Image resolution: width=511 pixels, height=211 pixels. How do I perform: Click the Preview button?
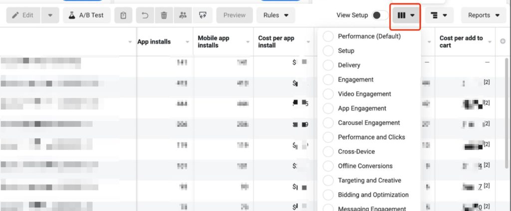pyautogui.click(x=234, y=15)
